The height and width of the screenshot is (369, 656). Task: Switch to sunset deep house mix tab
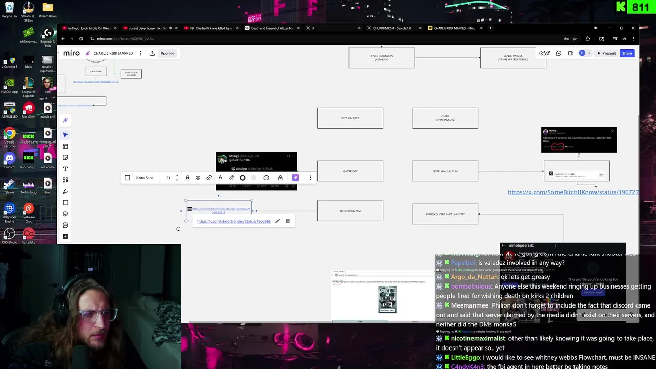click(150, 28)
